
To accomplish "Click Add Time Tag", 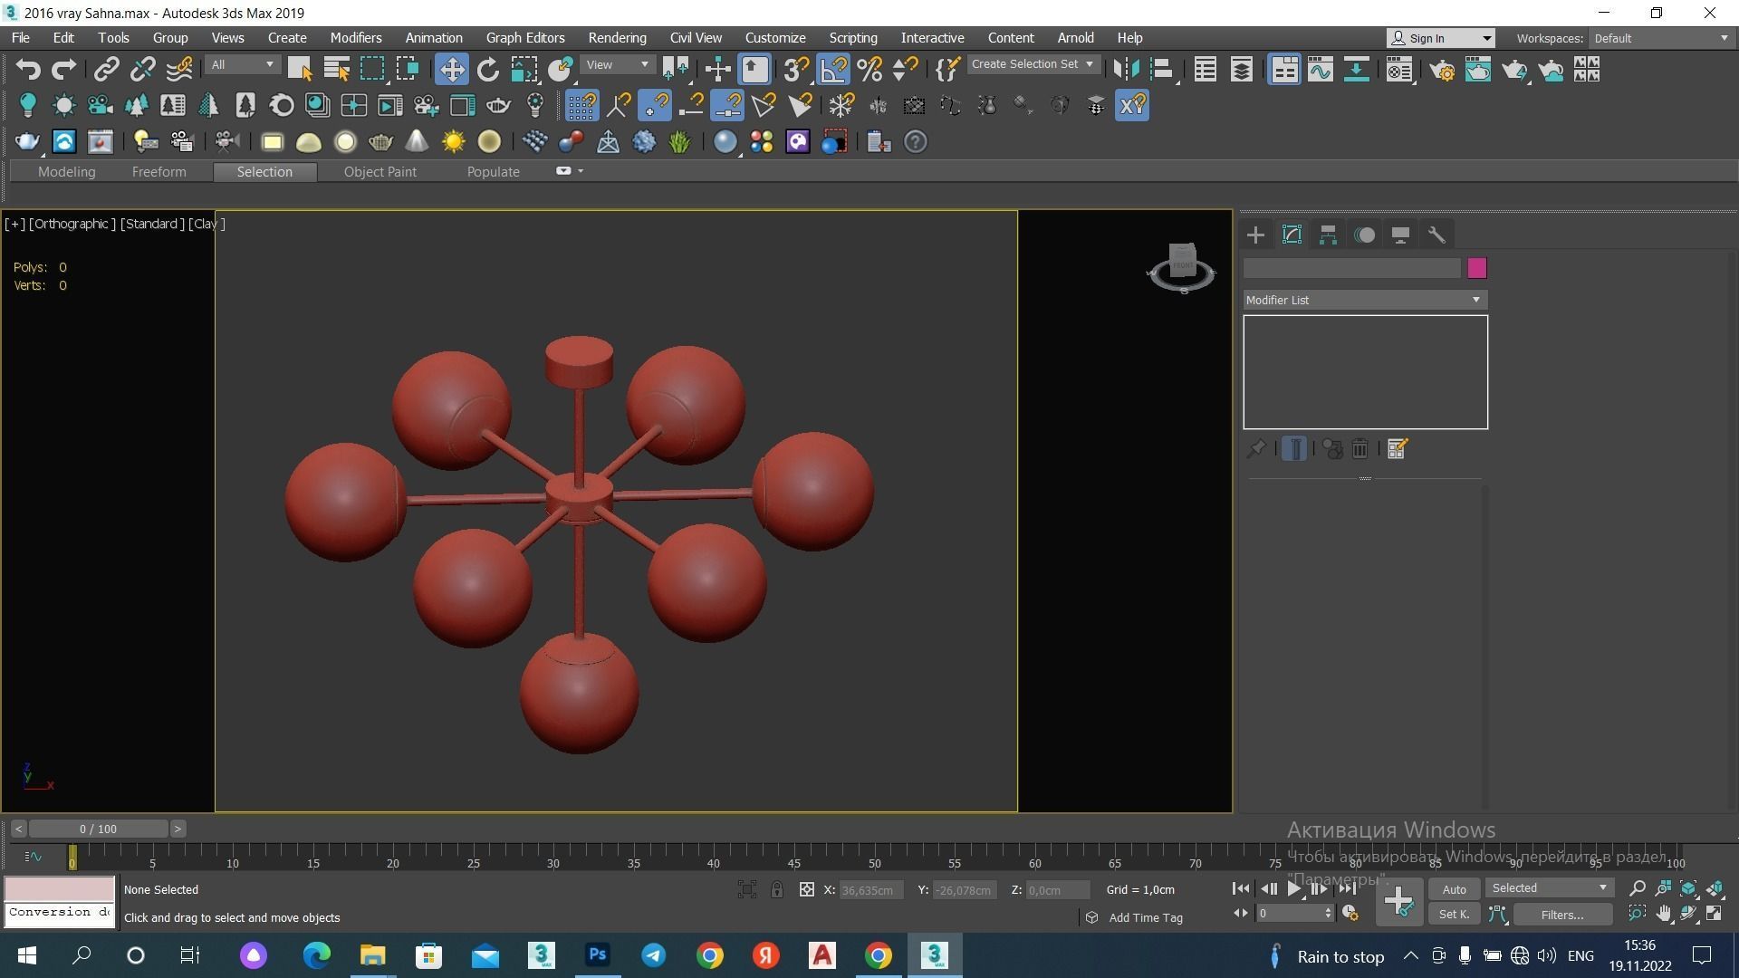I will point(1145,918).
